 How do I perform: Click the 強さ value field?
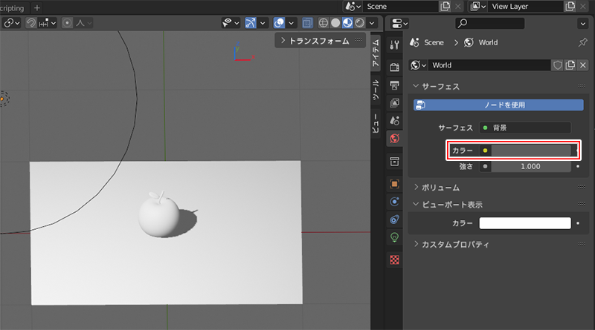tap(530, 167)
